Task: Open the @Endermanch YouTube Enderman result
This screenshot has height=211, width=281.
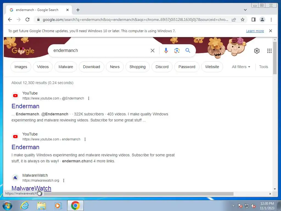Action: pyautogui.click(x=26, y=106)
